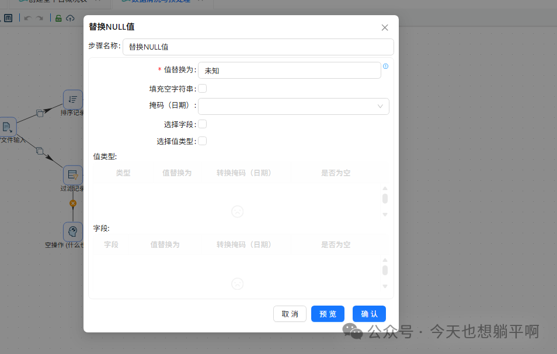Click the blue info icon beside 值替换为
The height and width of the screenshot is (354, 557).
tap(385, 66)
